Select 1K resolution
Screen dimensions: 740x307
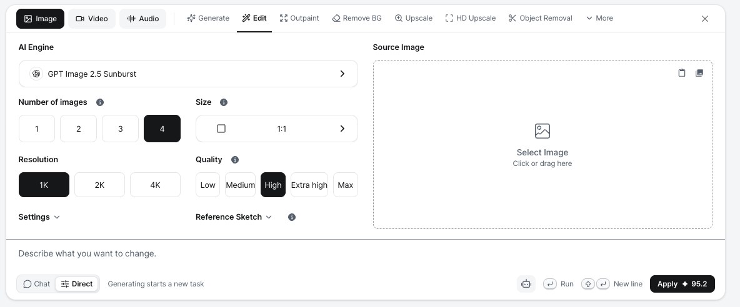click(x=44, y=185)
